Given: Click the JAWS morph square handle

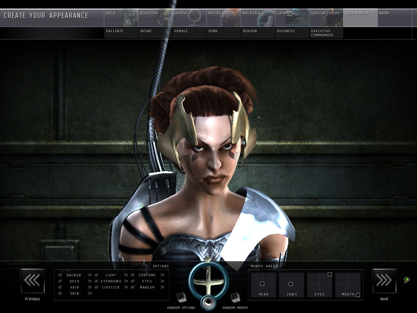Looking at the screenshot, I should [291, 284].
